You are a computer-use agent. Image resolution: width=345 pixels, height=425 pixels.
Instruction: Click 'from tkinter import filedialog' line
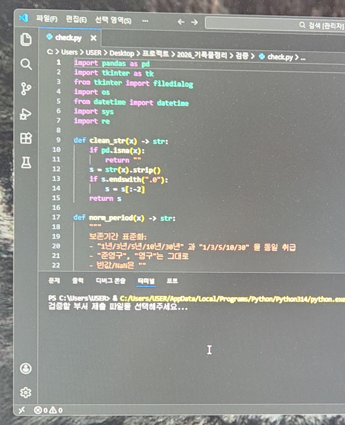[134, 83]
